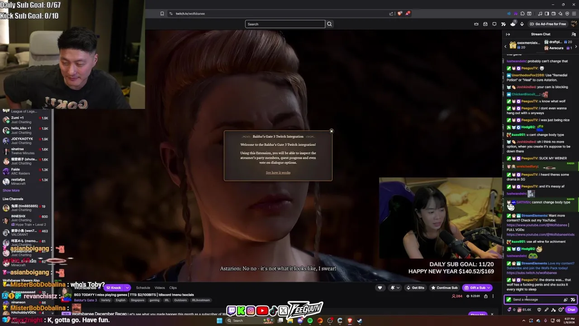The width and height of the screenshot is (579, 326).
Task: Open the Faide channel in sidebar
Action: (x=27, y=171)
